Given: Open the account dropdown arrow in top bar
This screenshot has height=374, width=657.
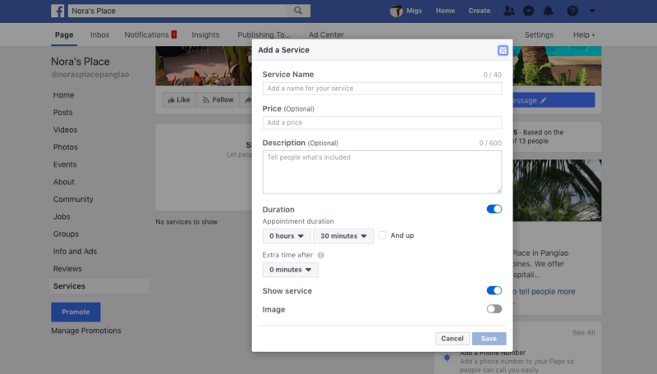Looking at the screenshot, I should (592, 11).
